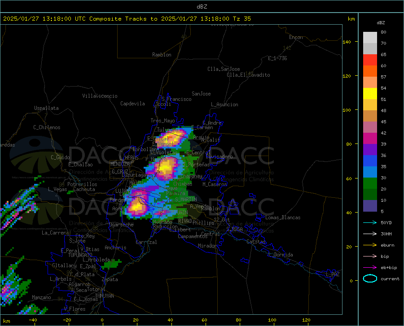The image size is (404, 326).
Task: Click the '-40' tick on the horizontal km axis
Action: tap(33, 320)
